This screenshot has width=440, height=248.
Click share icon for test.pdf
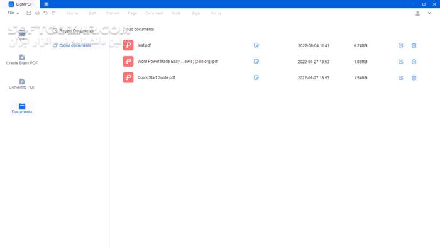pos(401,45)
